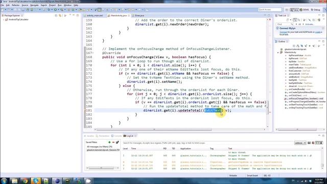Collapse All in Package Explorer

coord(56,15)
